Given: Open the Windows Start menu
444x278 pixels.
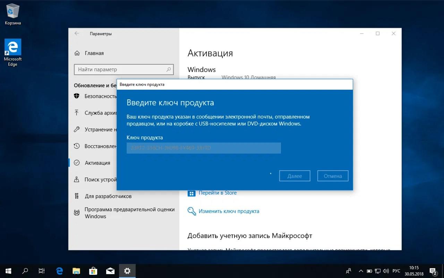Looking at the screenshot, I should click(x=8, y=271).
